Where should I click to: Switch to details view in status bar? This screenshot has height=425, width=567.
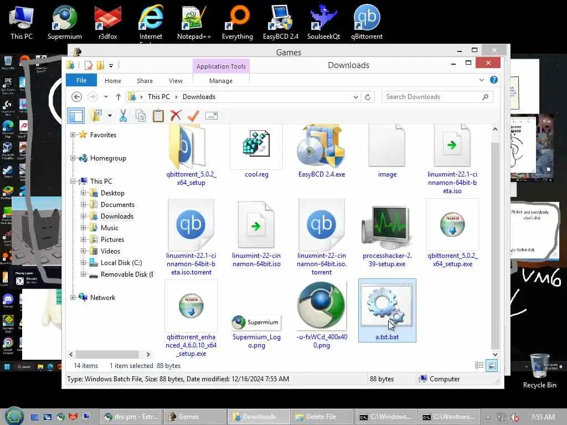[479, 365]
